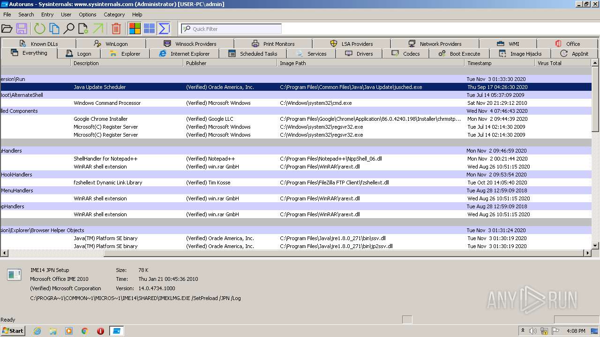Viewport: 600px width, 337px height.
Task: Switch to the LSA Providers tab
Action: tap(352, 44)
